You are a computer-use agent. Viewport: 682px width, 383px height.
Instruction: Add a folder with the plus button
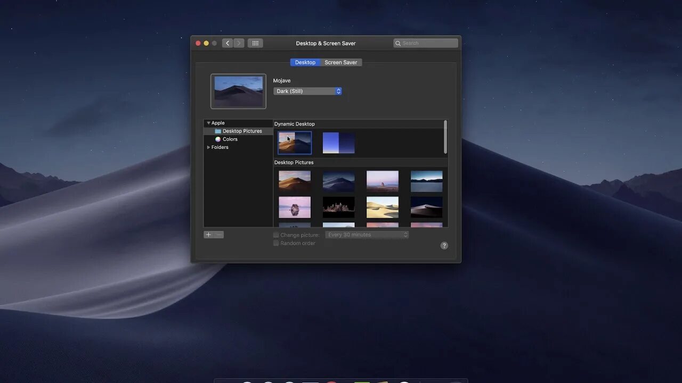point(208,235)
